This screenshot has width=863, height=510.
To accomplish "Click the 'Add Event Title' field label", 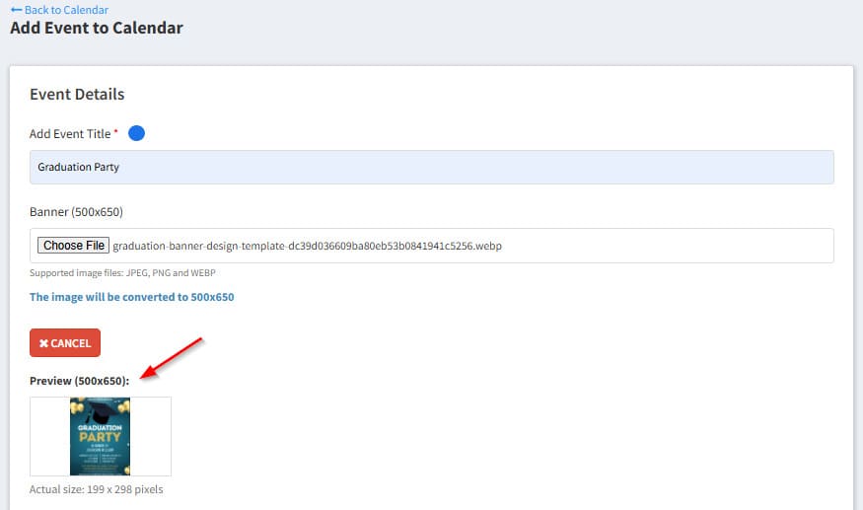I will point(70,134).
